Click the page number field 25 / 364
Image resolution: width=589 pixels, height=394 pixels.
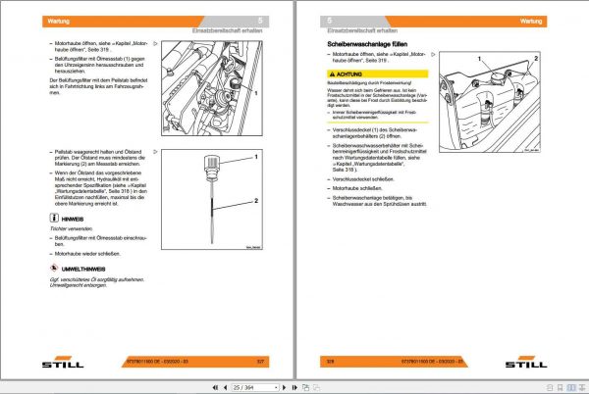coord(255,387)
